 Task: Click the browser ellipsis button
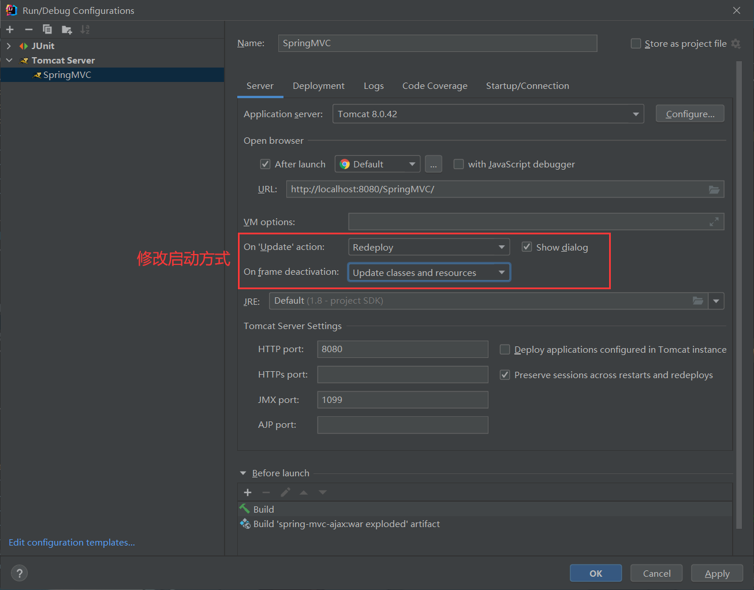click(434, 164)
